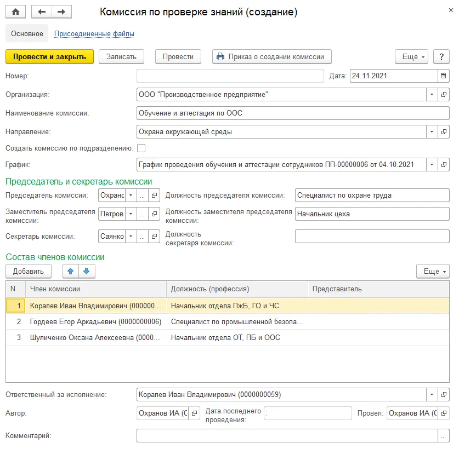Edit the Наименование комиссии field
This screenshot has height=449, width=459.
[x=293, y=113]
